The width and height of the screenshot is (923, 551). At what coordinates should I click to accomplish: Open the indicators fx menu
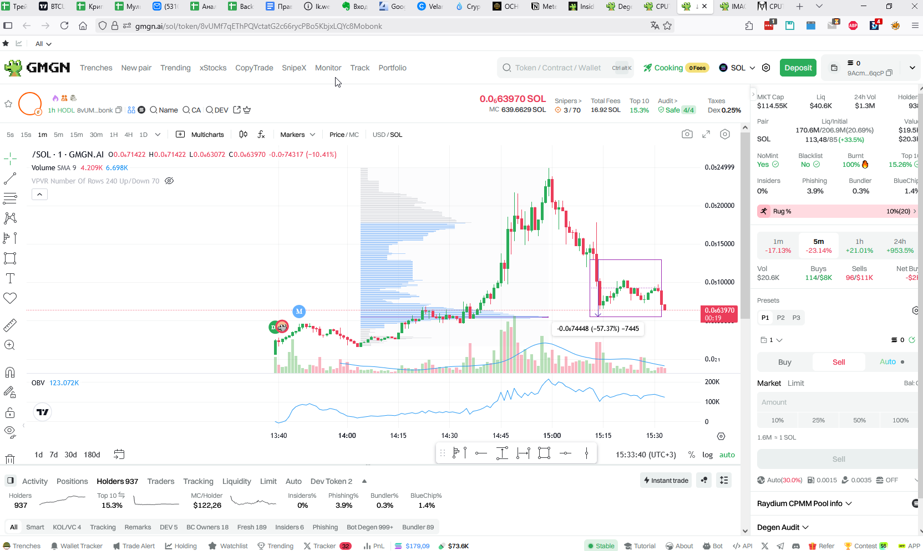coord(261,134)
